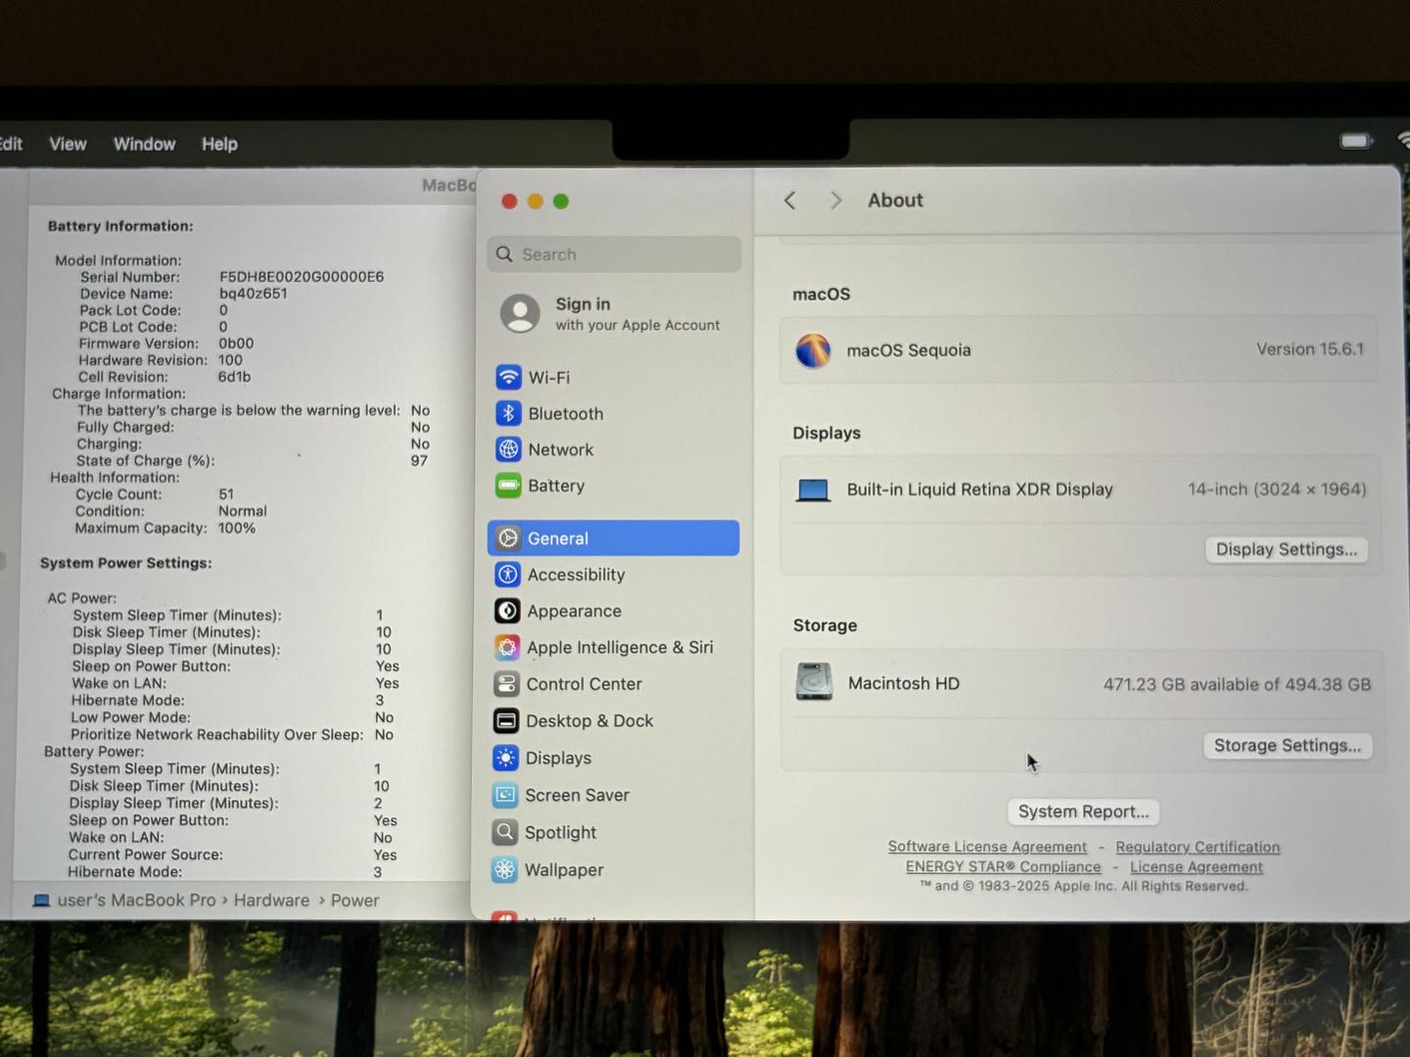Go back with the left chevron
This screenshot has width=1410, height=1057.
pos(790,201)
